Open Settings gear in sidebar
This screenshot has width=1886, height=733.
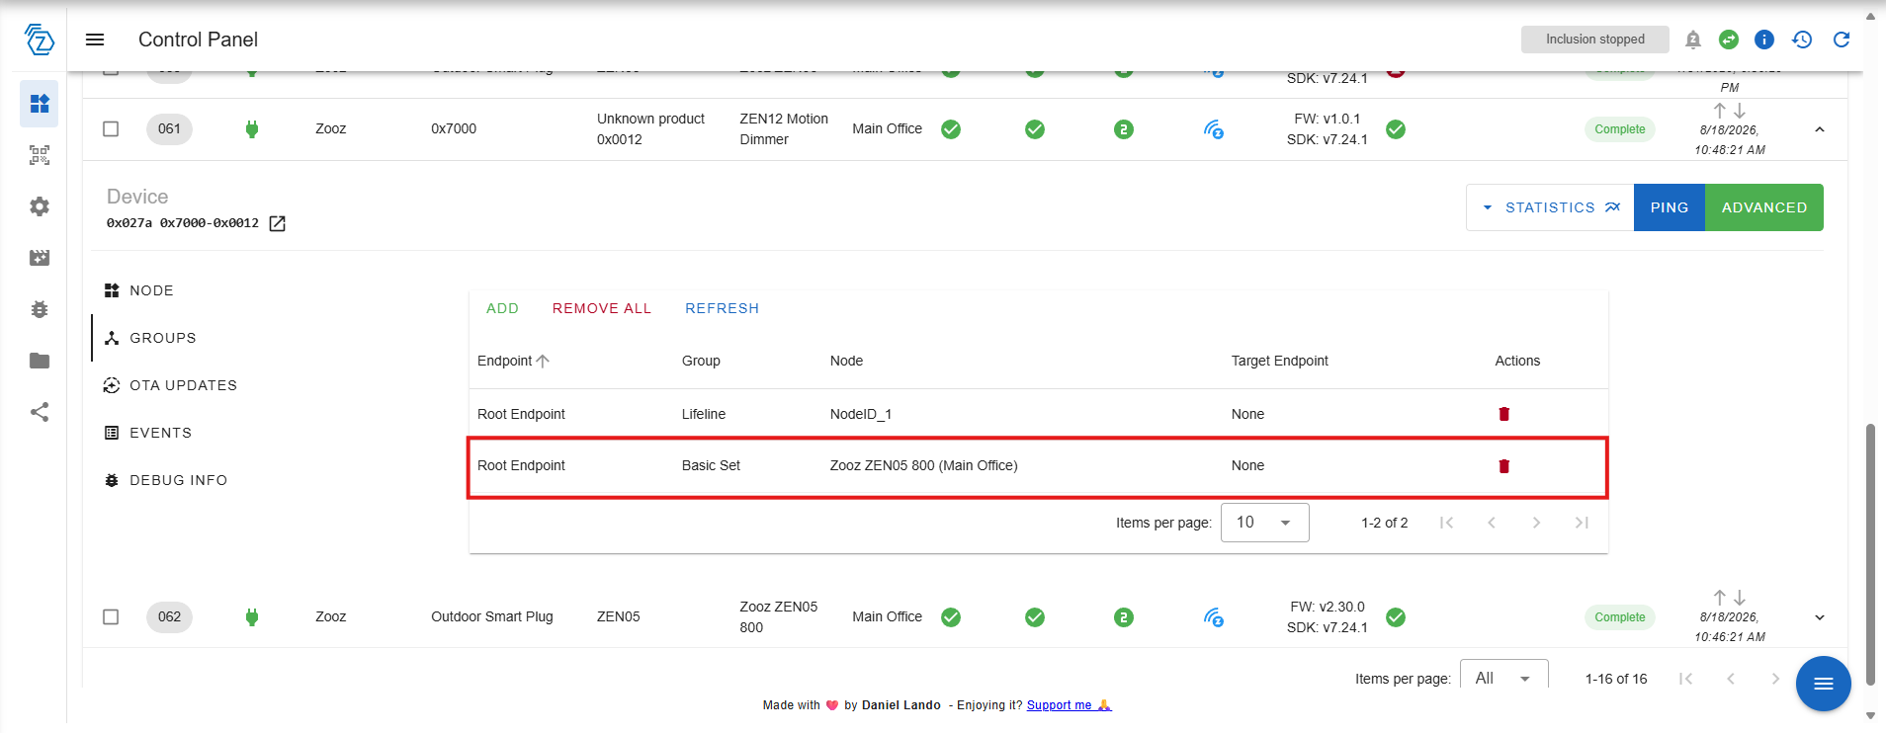tap(40, 206)
